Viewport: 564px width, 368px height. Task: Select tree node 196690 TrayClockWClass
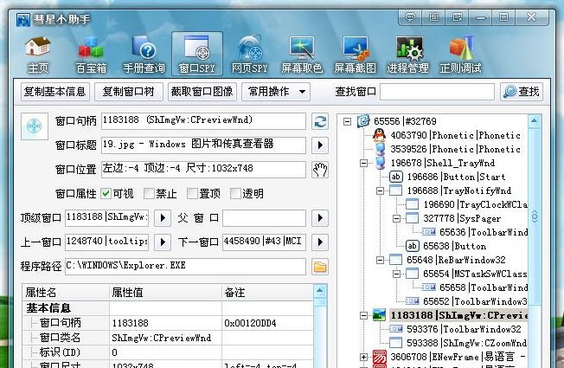tap(475, 204)
